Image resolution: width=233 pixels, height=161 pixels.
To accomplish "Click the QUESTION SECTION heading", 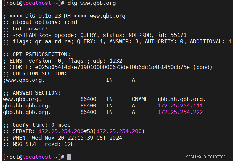I will pos(40,74).
